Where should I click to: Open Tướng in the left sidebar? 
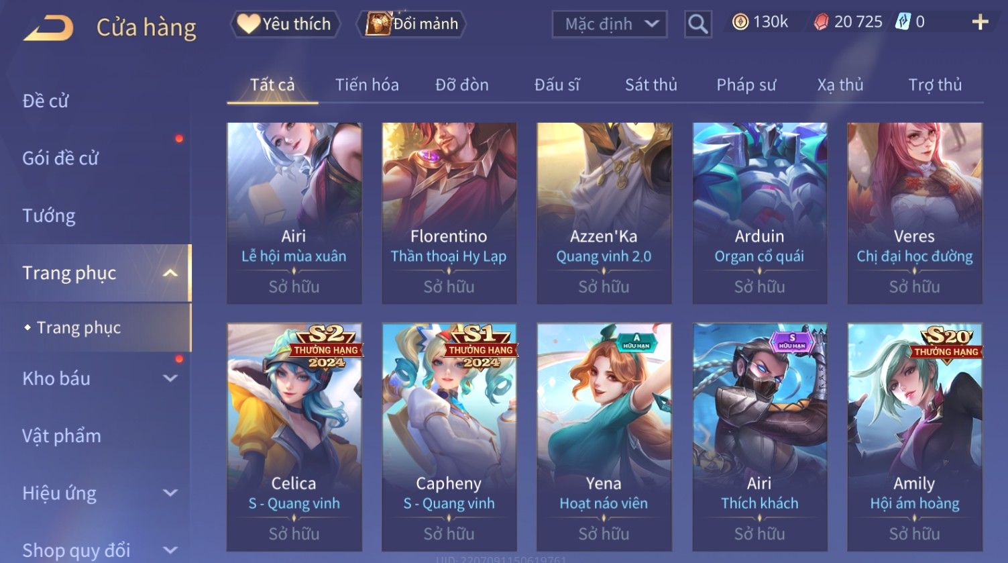49,215
